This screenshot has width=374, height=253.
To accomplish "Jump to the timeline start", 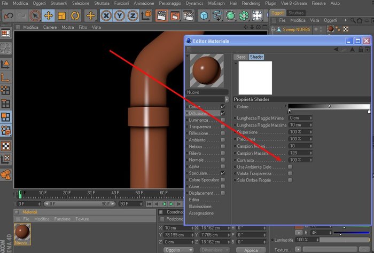I will click(x=149, y=204).
